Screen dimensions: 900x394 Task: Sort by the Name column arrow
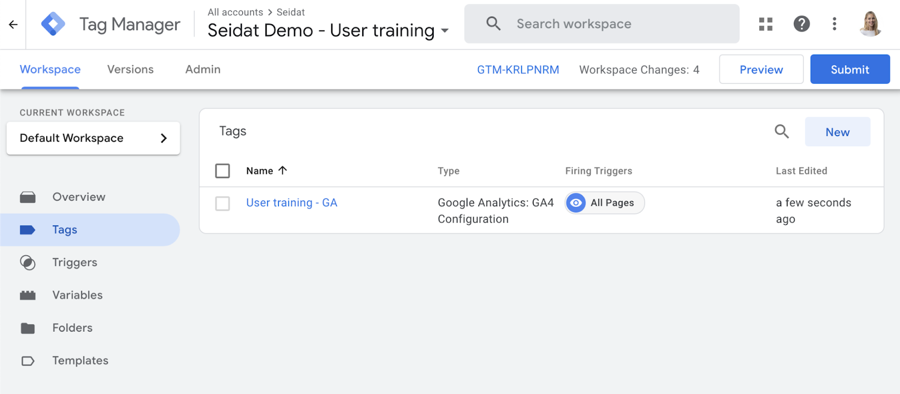[x=283, y=170]
